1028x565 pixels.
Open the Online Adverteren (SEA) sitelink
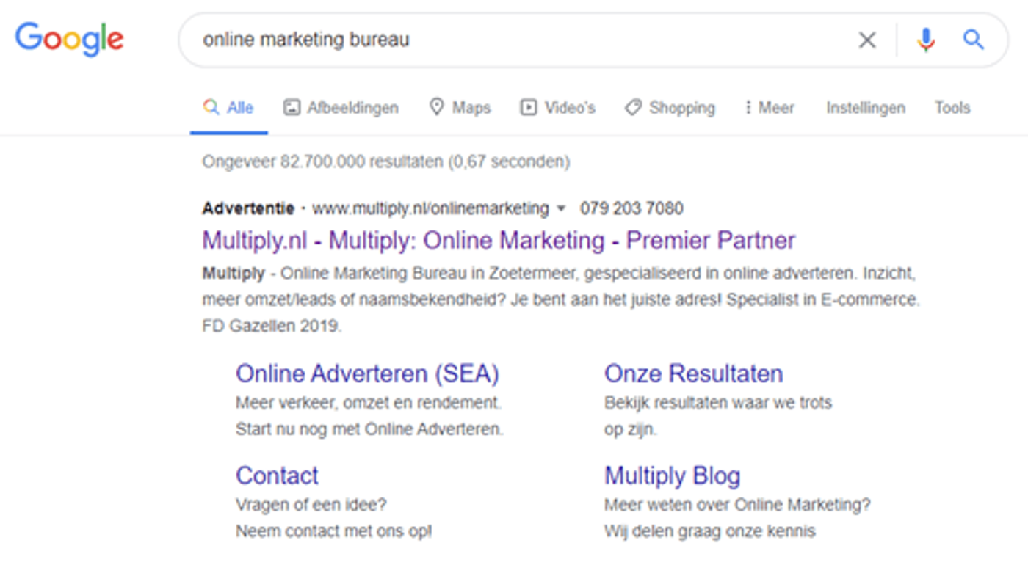tap(367, 373)
